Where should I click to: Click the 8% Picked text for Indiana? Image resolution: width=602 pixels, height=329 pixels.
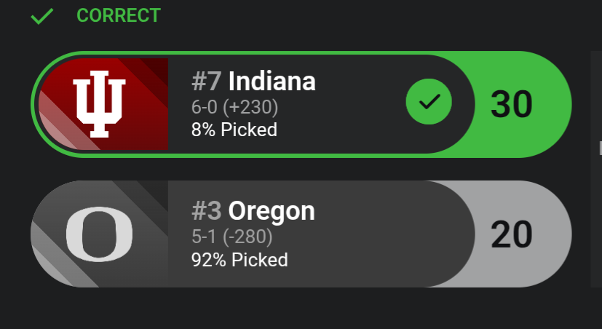click(234, 130)
